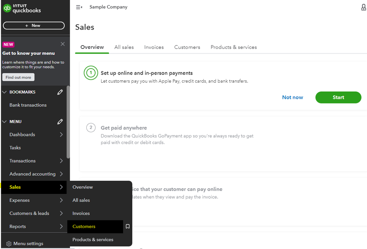The image size is (367, 249).
Task: Expand the Advanced accounting submenu arrow
Action: click(61, 174)
